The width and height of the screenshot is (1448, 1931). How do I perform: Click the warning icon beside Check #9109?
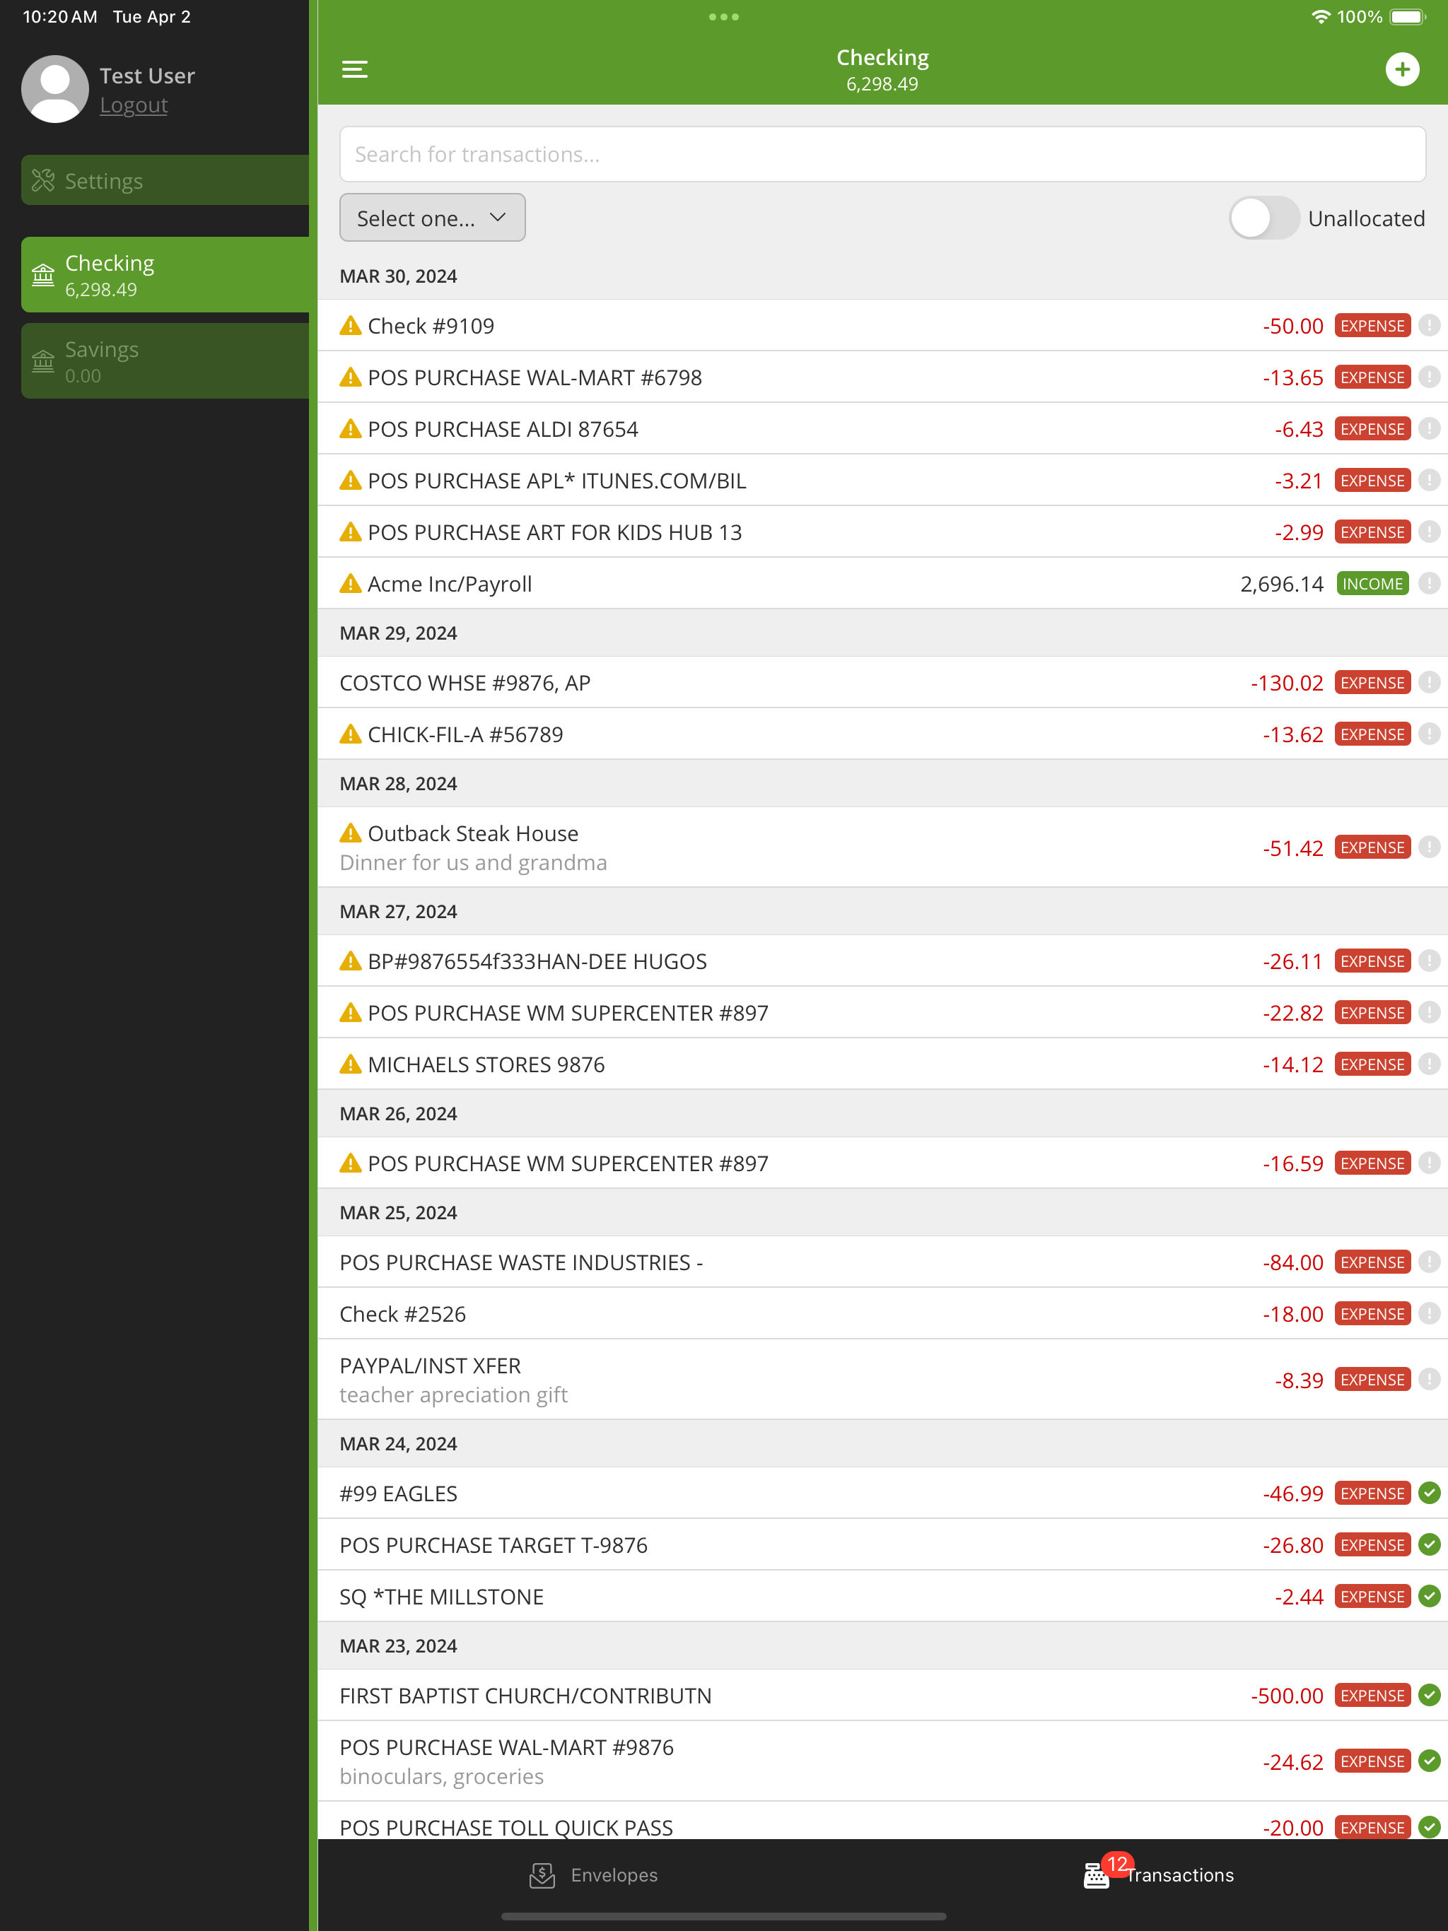point(350,326)
